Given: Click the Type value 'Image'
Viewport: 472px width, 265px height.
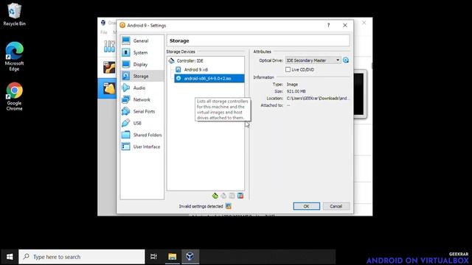Looking at the screenshot, I should [292, 85].
